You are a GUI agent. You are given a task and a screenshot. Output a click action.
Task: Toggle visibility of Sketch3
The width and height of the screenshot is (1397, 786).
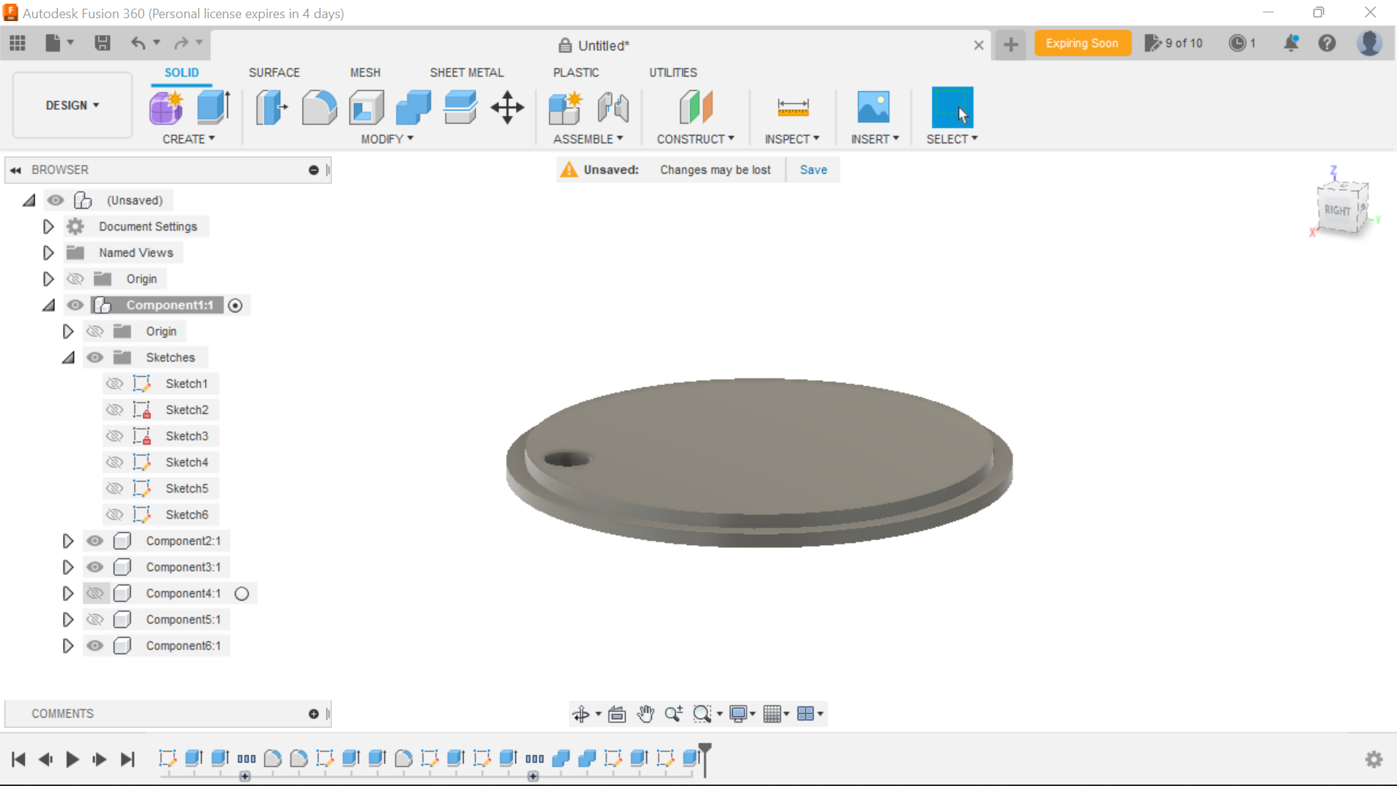[x=114, y=436]
